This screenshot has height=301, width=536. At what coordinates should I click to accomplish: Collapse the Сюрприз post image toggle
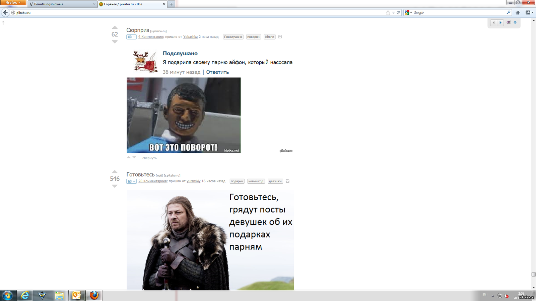pos(131,37)
